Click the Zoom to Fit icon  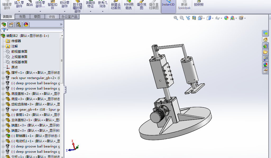[176, 18]
